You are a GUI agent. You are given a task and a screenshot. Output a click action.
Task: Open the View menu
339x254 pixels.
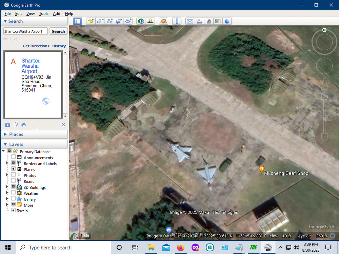(x=31, y=14)
